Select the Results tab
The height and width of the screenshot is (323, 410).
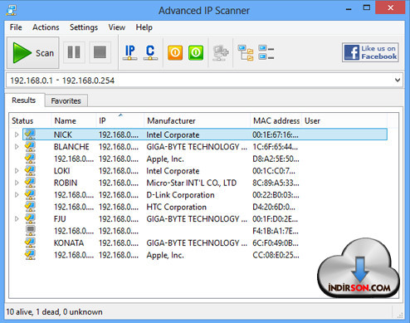(24, 100)
